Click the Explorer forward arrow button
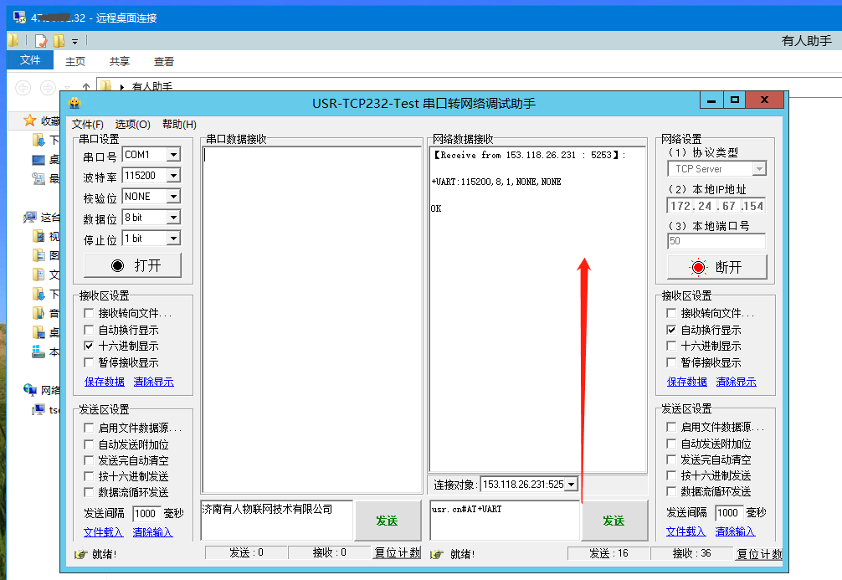Screen dimensions: 842x580 pos(48,88)
